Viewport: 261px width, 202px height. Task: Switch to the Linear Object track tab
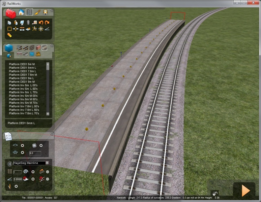click(29, 12)
